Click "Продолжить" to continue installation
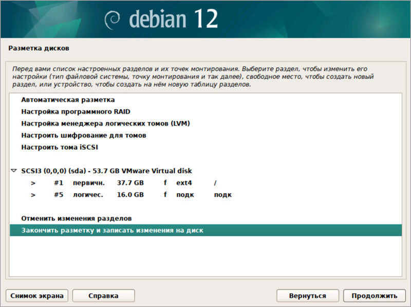 [374, 296]
